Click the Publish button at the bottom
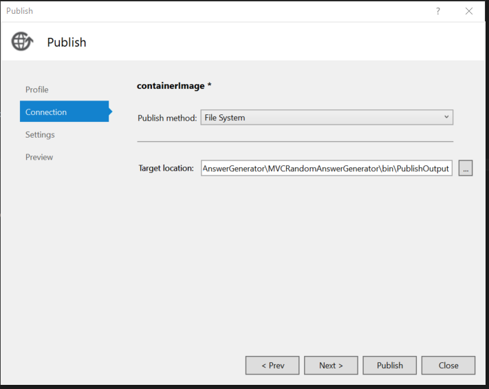This screenshot has height=389, width=489. 390,366
